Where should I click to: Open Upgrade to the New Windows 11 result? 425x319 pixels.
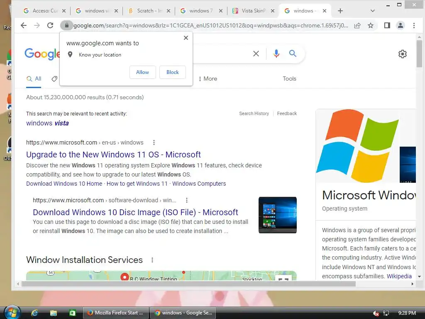click(113, 155)
